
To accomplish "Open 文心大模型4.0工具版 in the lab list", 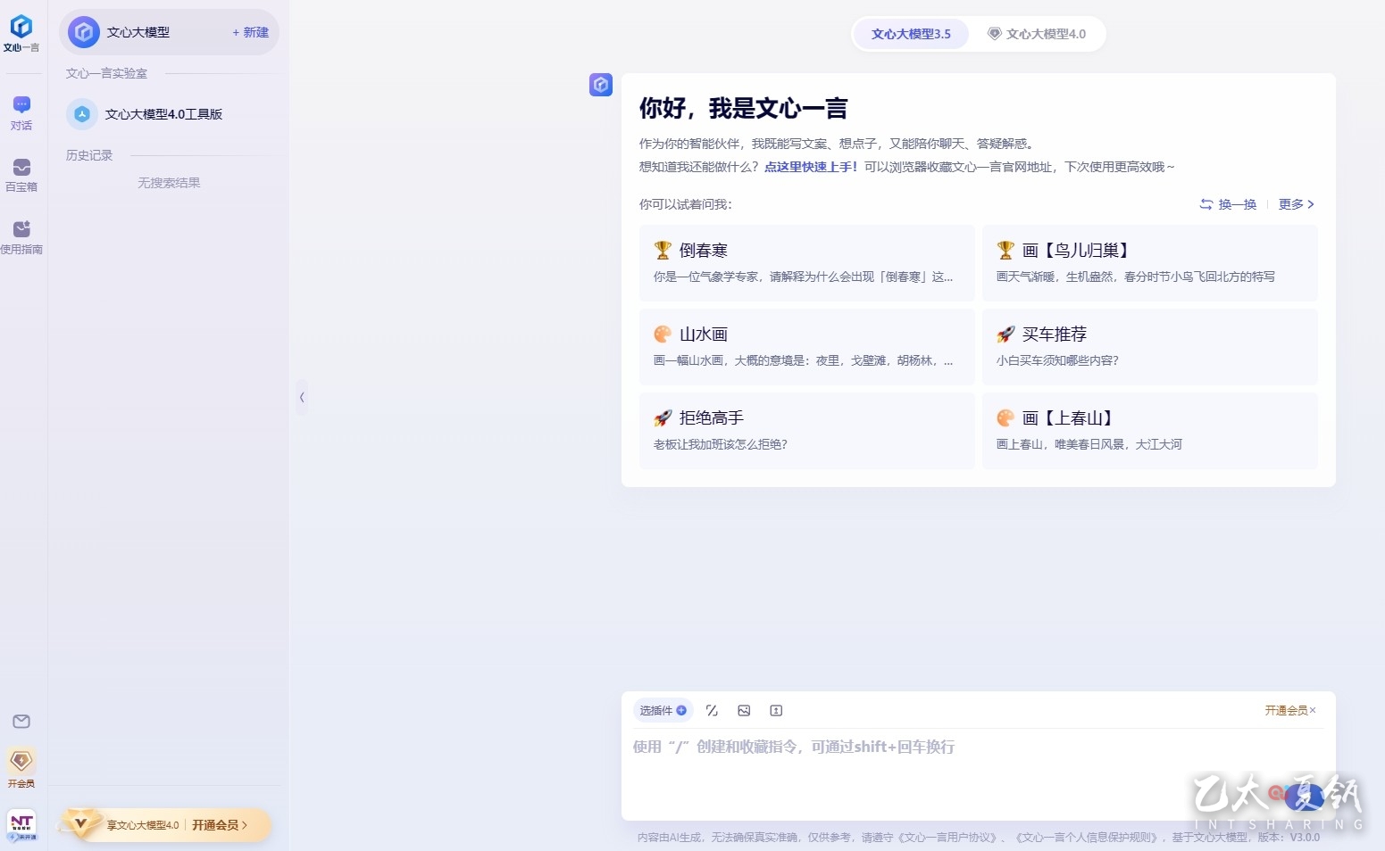I will [169, 114].
